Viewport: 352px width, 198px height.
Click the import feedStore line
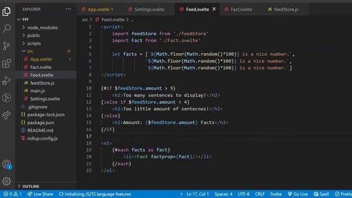click(160, 34)
